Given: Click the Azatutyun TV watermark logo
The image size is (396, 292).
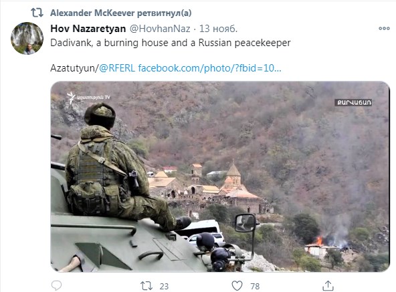Looking at the screenshot, I should pyautogui.click(x=89, y=98).
